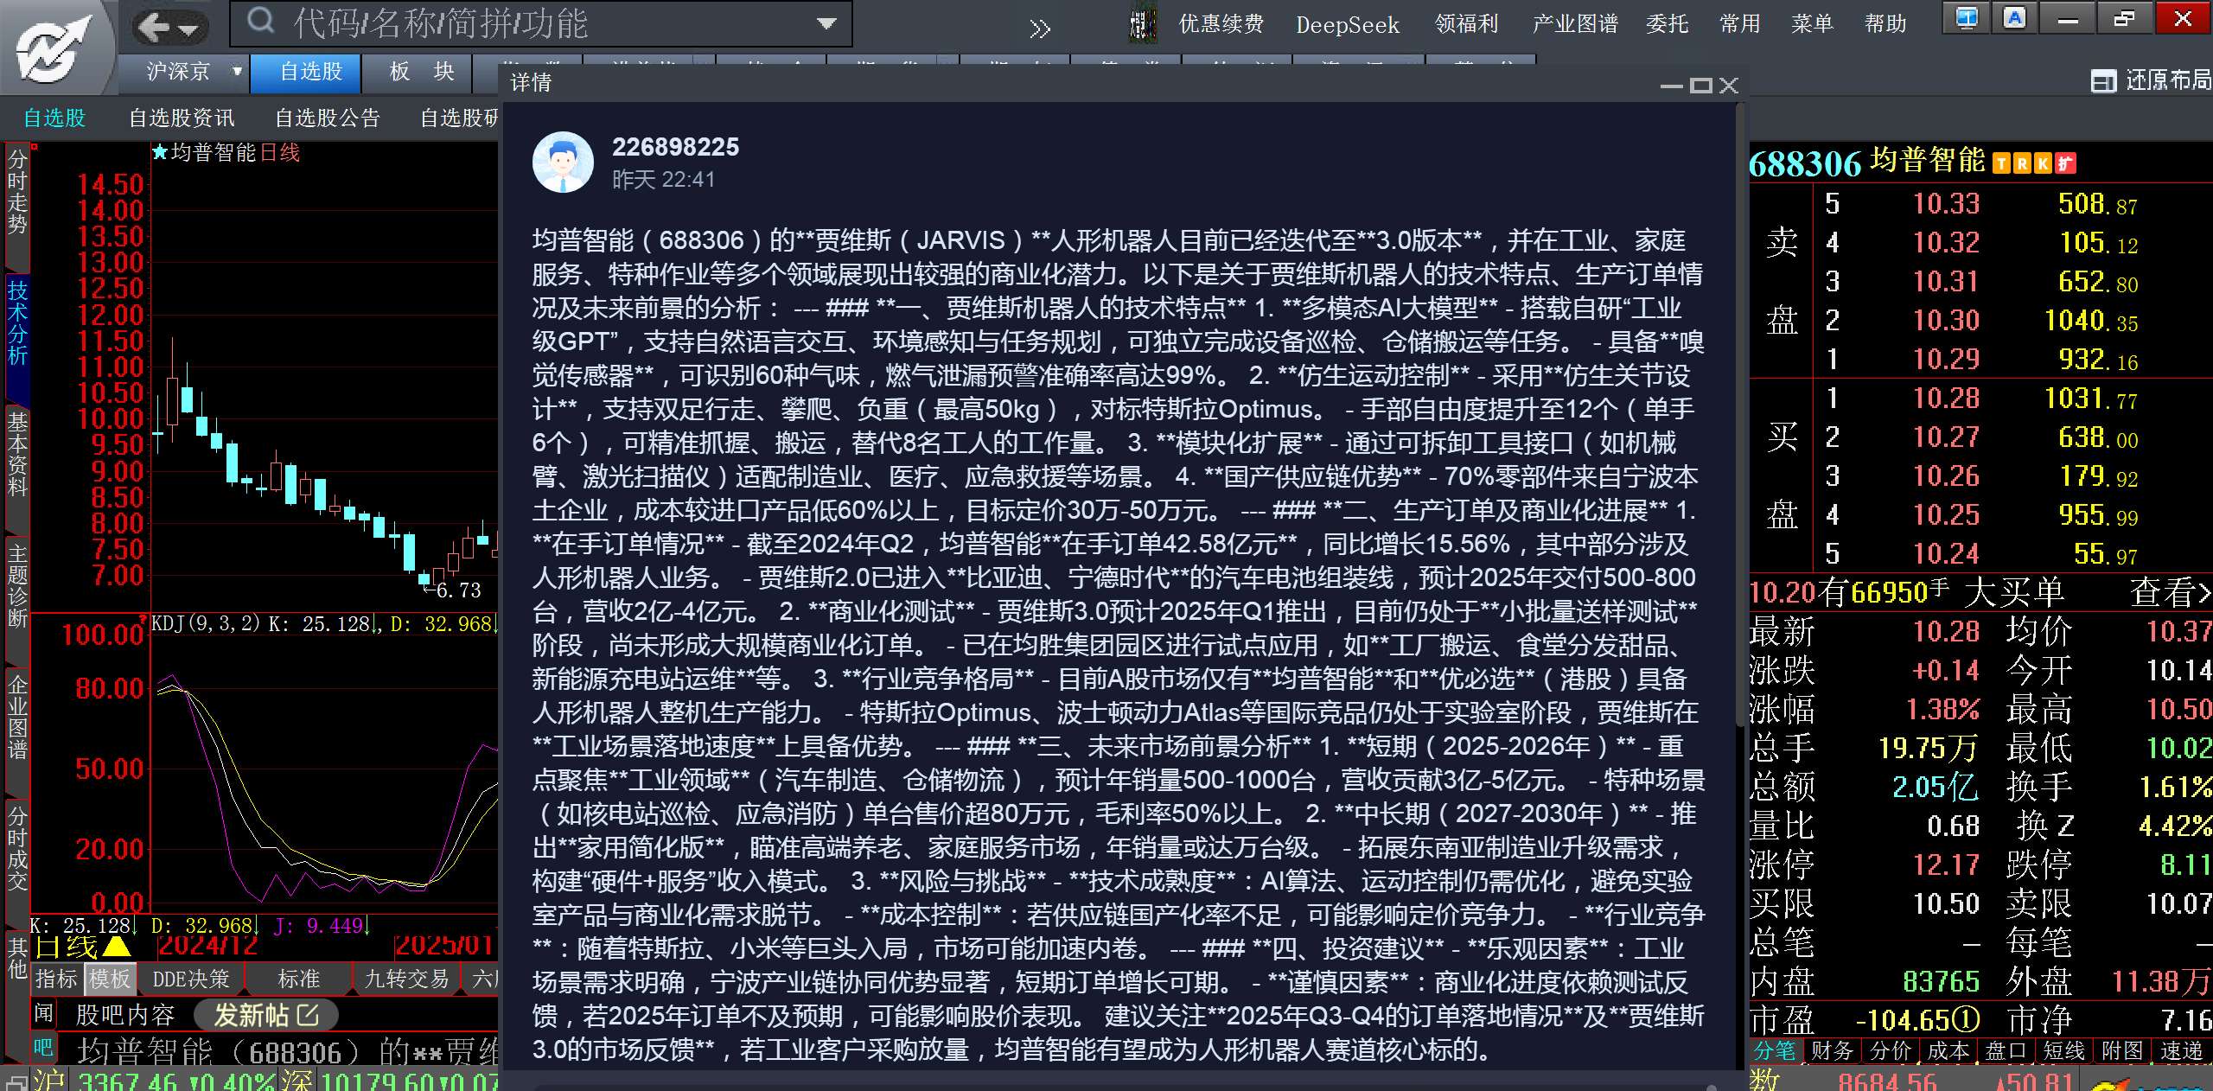
Task: Focus the code/name search input box
Action: [x=540, y=23]
